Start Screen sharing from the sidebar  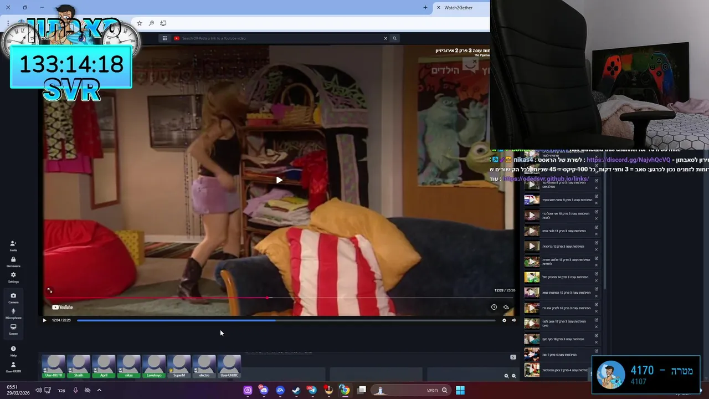coord(13,329)
